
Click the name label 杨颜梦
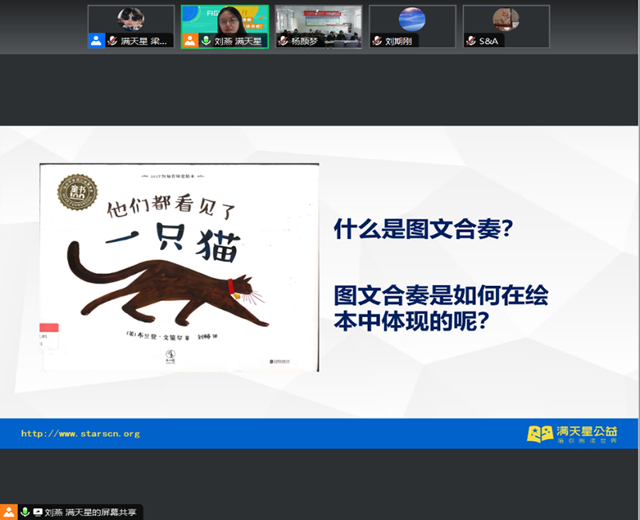click(x=305, y=42)
